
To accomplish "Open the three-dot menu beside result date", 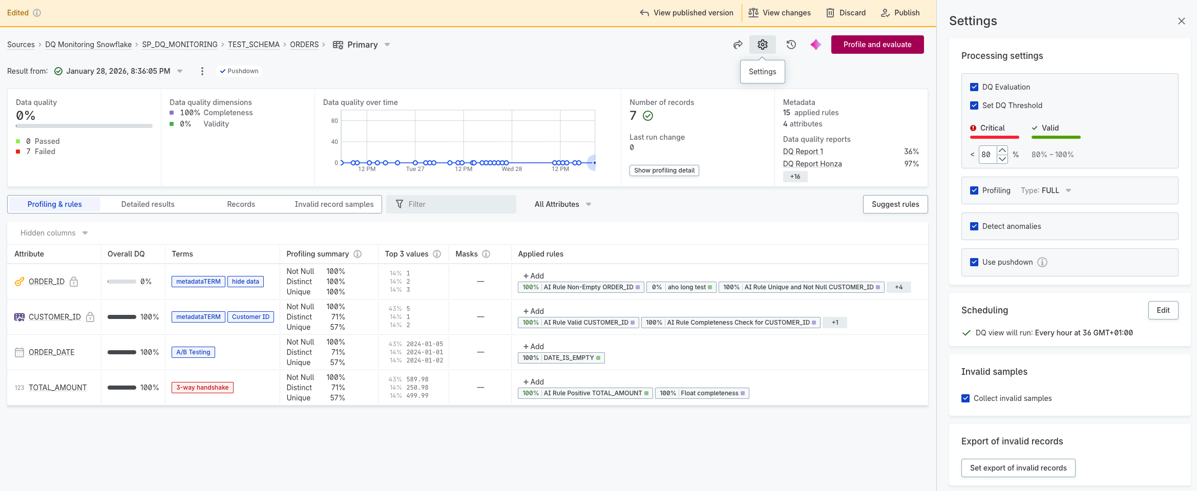I will [202, 71].
